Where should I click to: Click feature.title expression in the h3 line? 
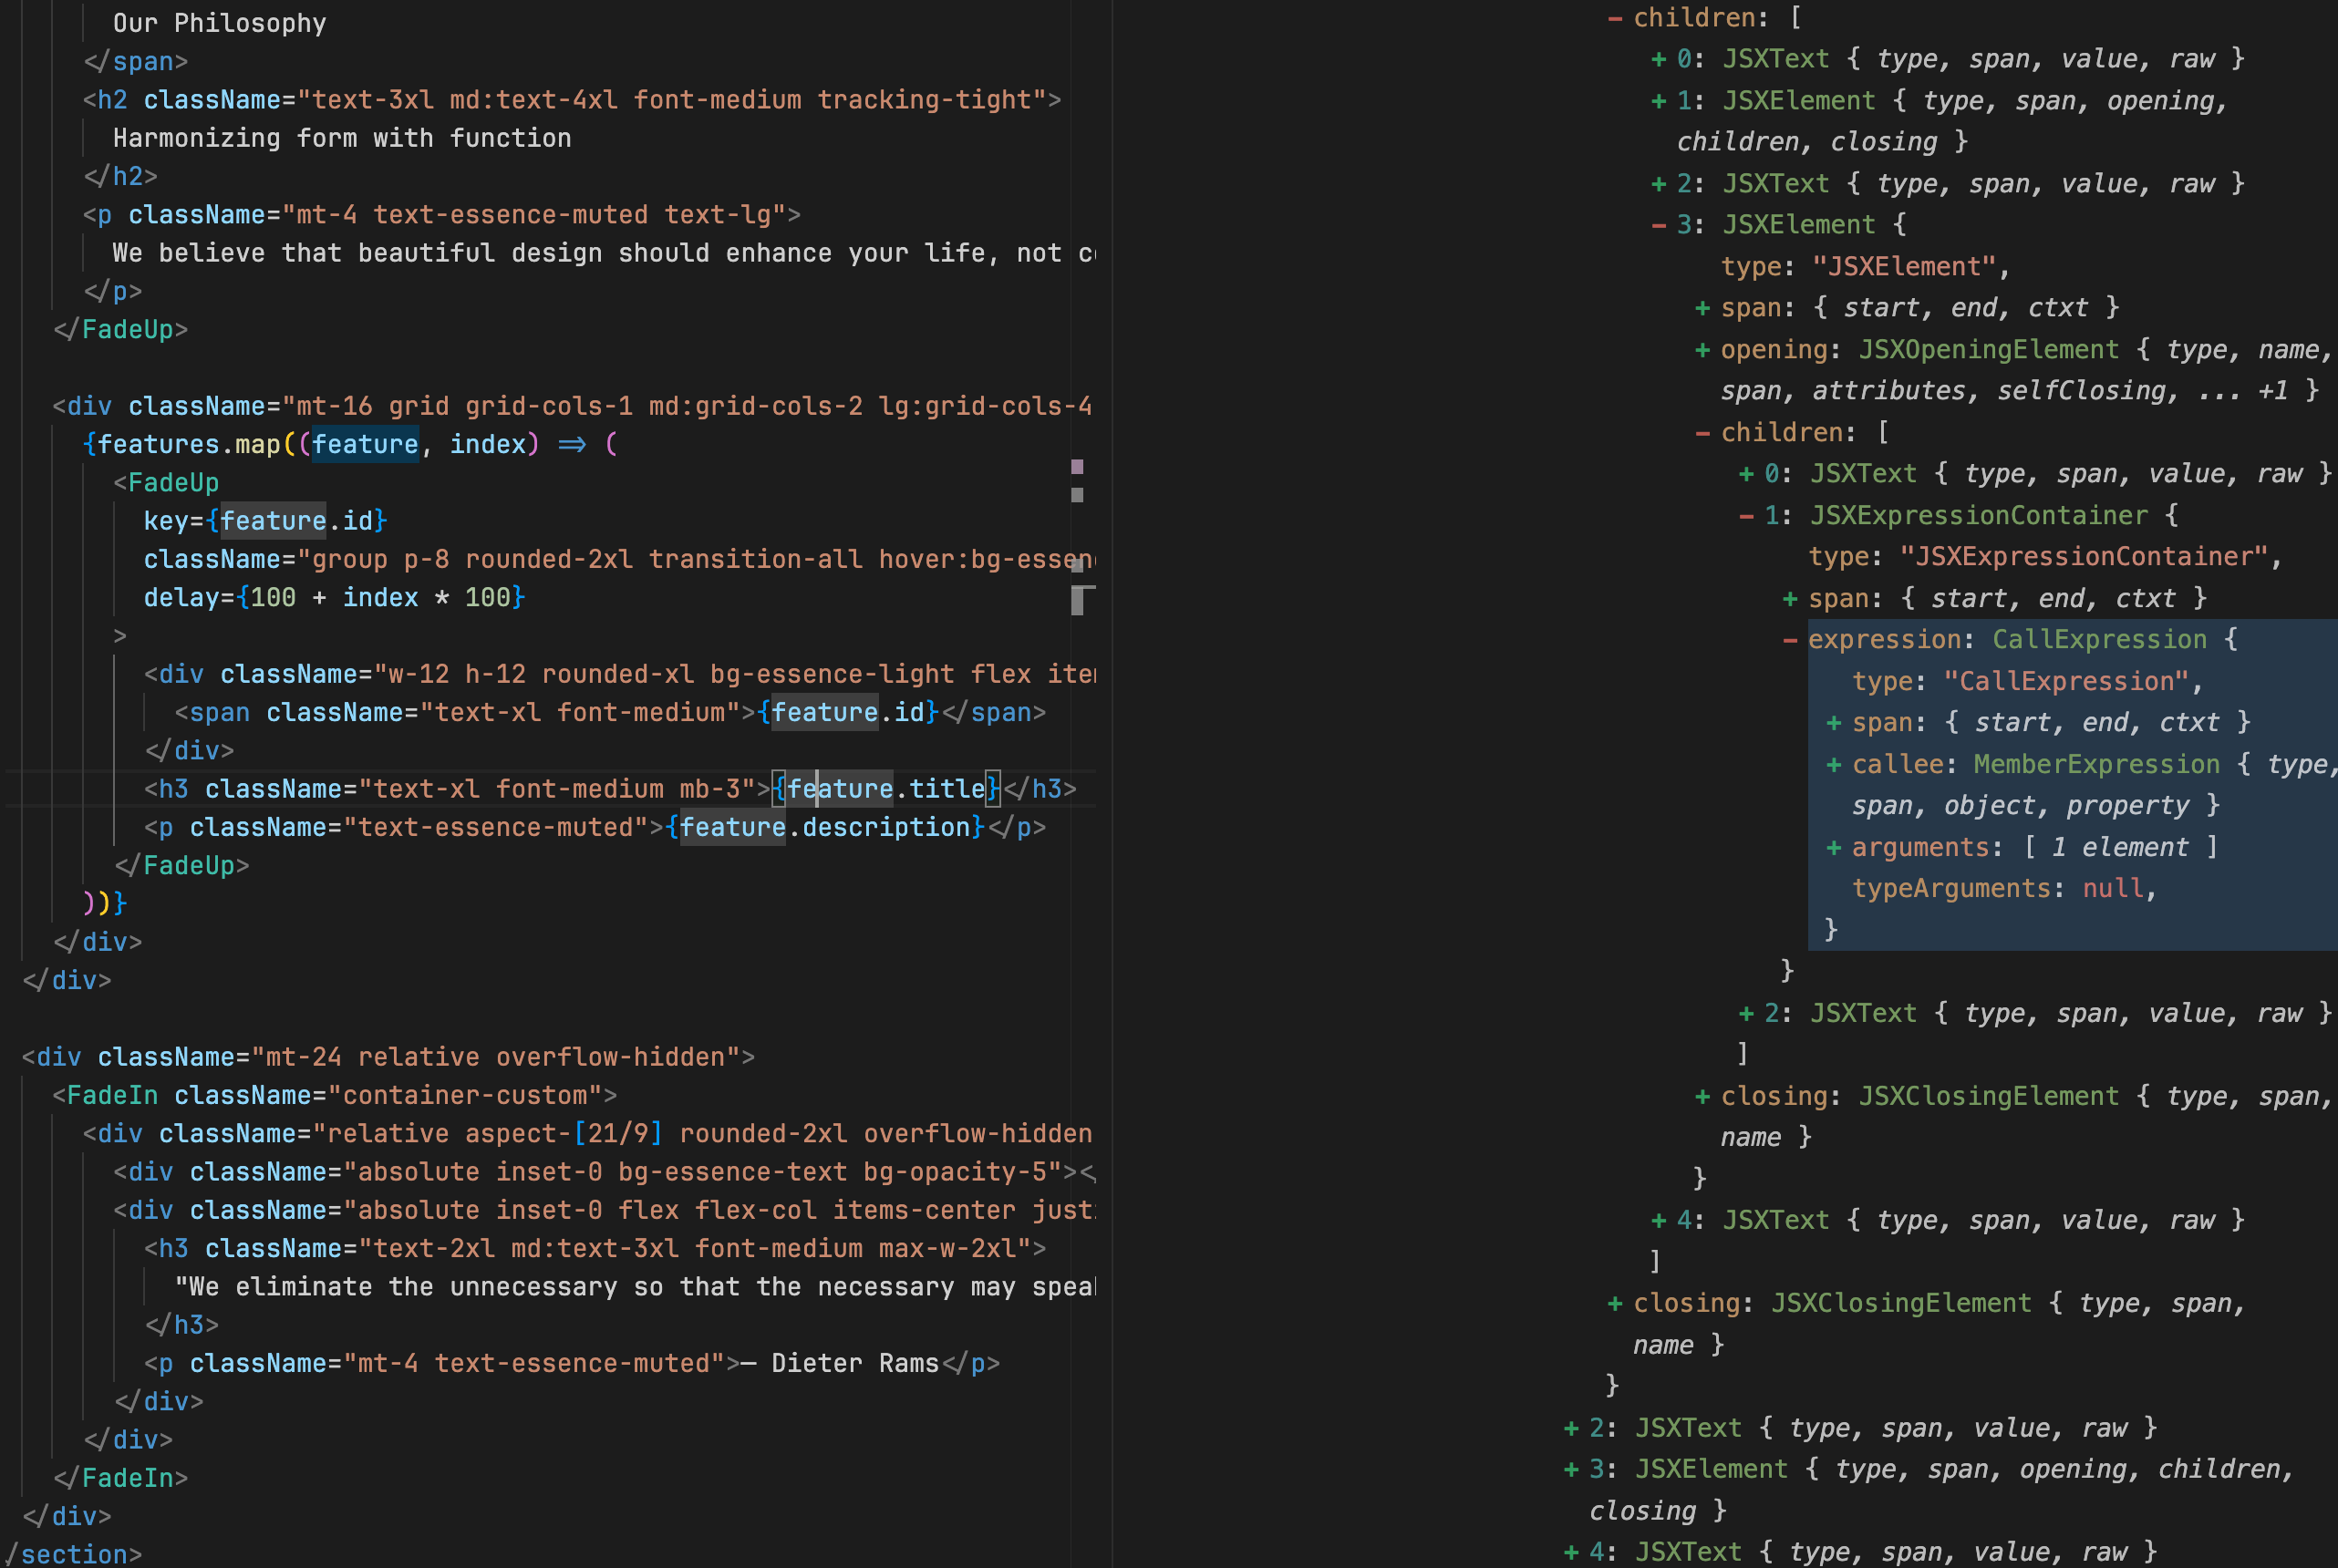click(x=885, y=789)
